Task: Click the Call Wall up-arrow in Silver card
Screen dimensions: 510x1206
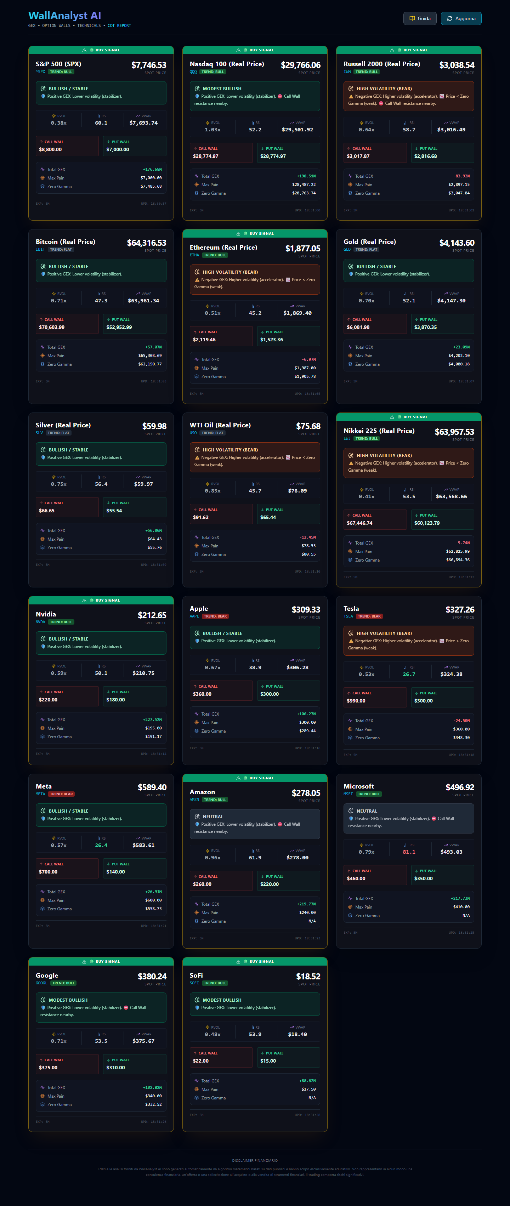Action: (41, 503)
